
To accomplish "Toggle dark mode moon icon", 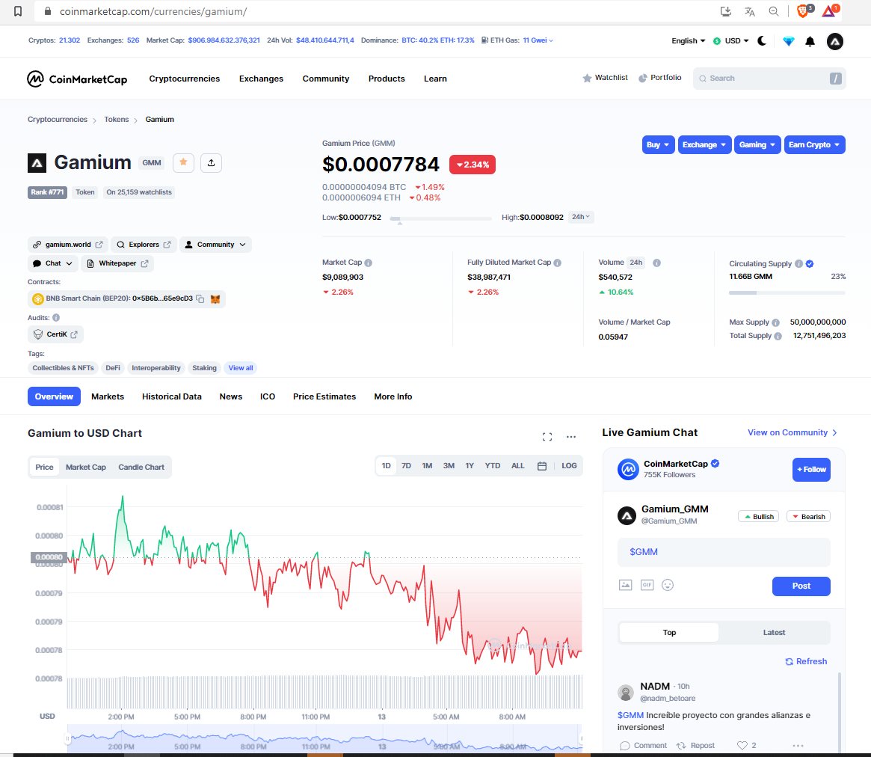I will [x=762, y=40].
